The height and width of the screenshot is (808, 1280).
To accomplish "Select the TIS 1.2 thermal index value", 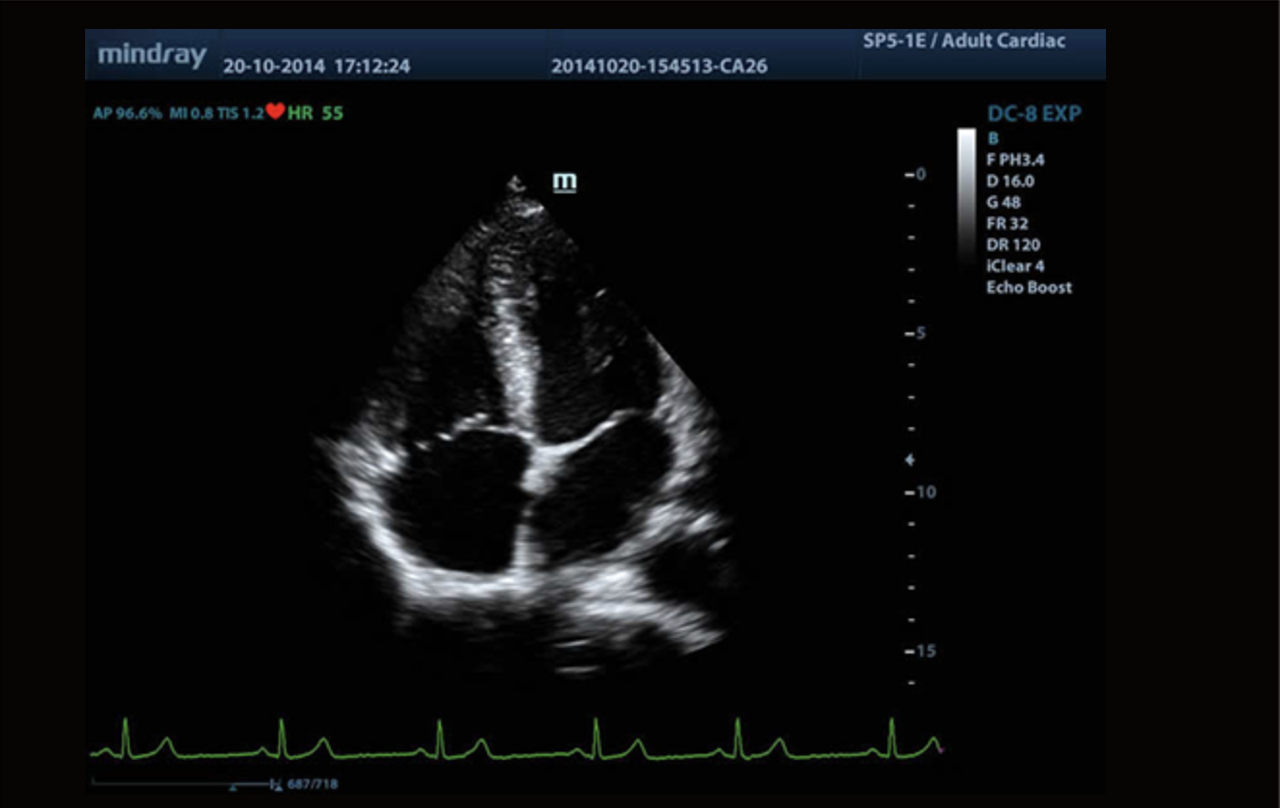I will tap(240, 113).
